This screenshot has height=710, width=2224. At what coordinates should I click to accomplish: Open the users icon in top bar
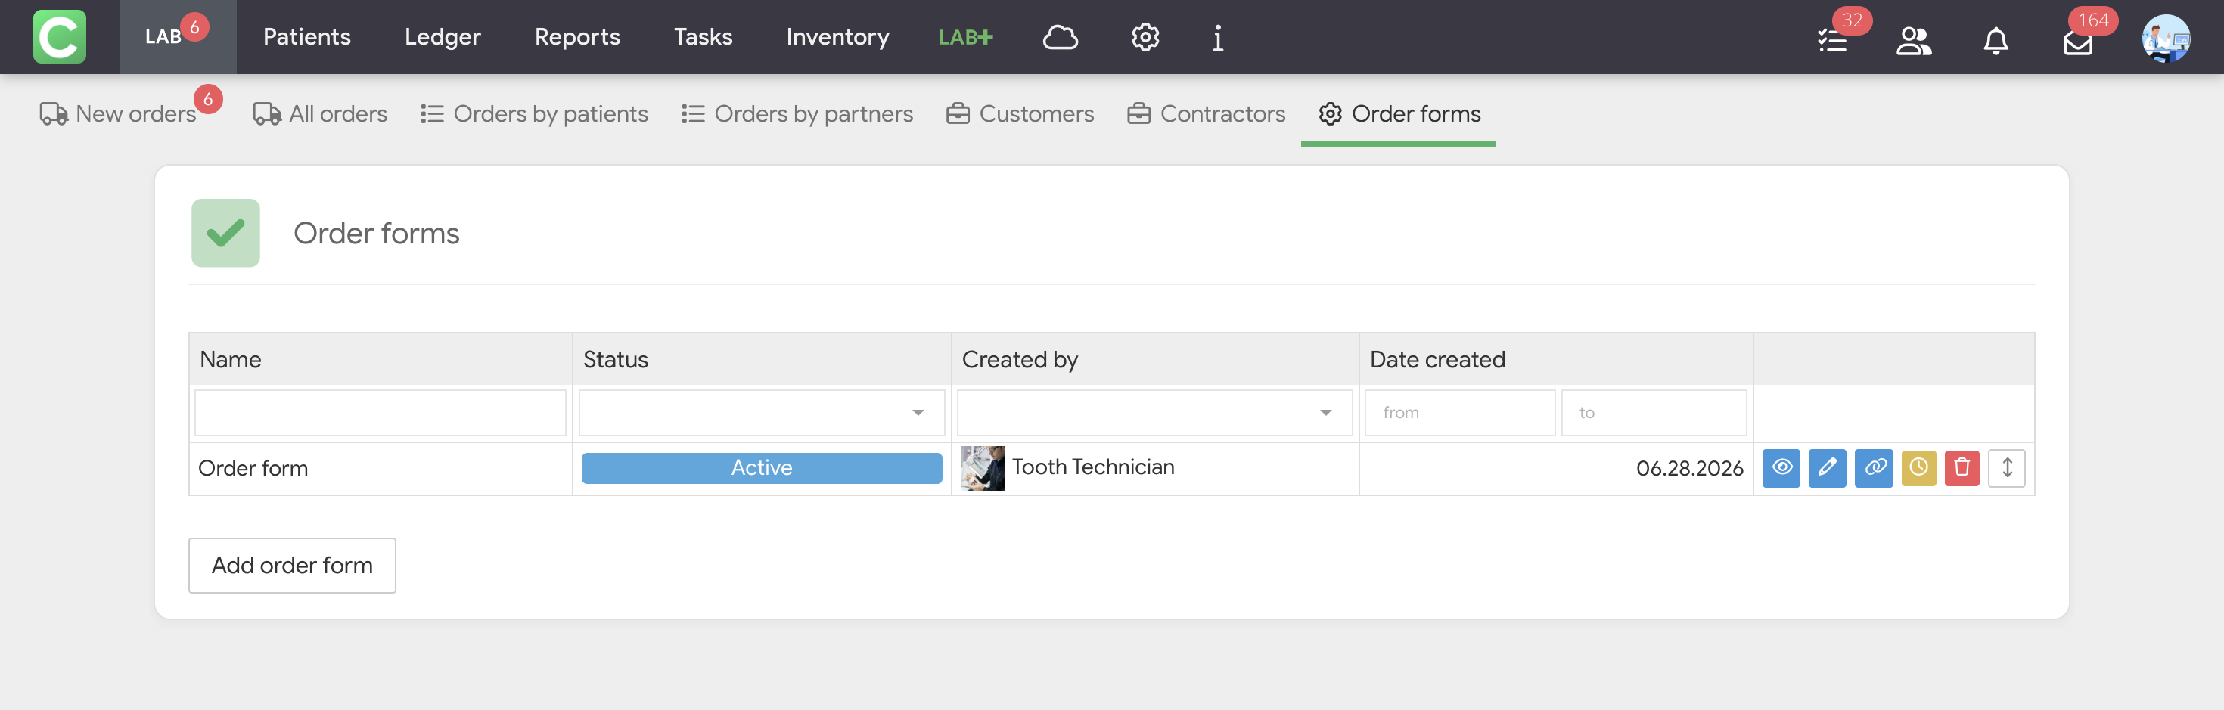(x=1913, y=39)
